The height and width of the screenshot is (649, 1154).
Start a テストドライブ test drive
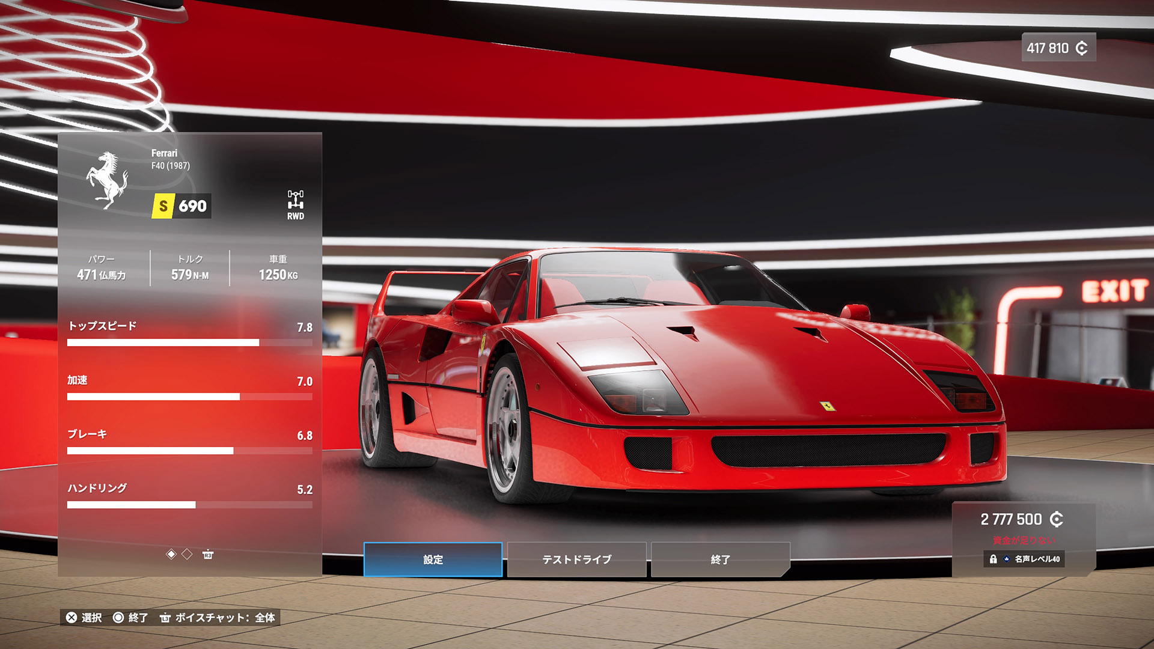tap(576, 559)
